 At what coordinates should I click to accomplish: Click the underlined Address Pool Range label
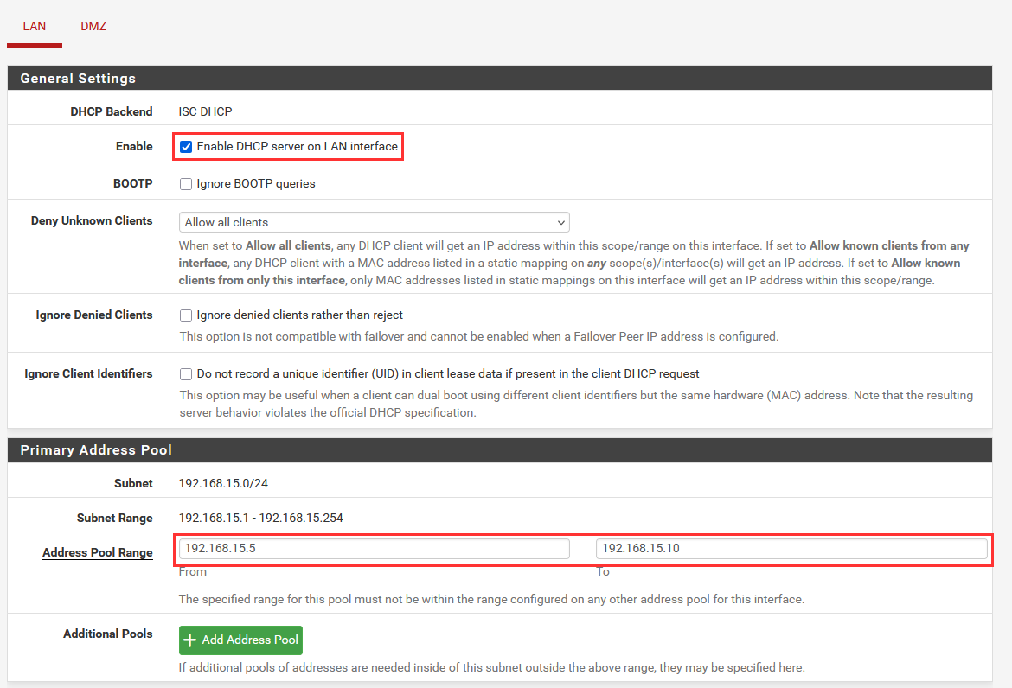pos(97,553)
